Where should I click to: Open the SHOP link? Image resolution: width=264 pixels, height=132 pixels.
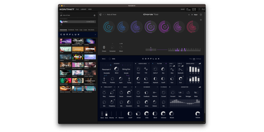183,10
